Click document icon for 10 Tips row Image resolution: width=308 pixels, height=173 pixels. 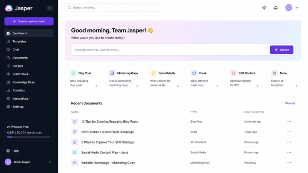75,121
